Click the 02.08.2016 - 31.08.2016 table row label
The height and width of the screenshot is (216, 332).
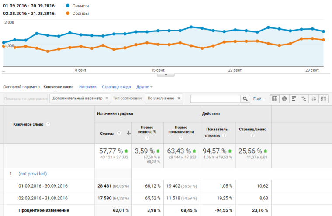43,198
